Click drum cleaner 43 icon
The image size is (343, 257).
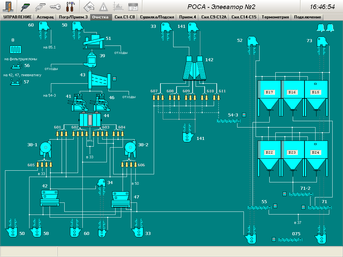99,80
